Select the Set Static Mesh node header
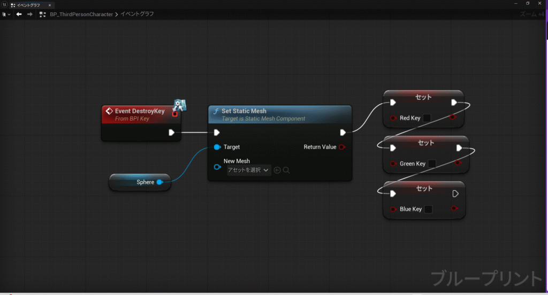The width and height of the screenshot is (548, 295). (279, 114)
